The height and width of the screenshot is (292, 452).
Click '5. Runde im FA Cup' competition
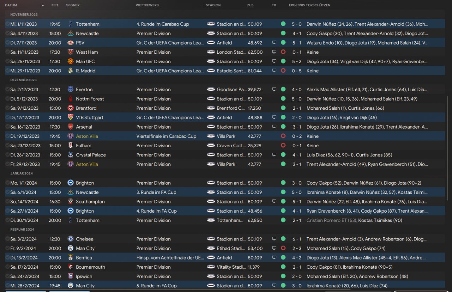[x=156, y=286]
